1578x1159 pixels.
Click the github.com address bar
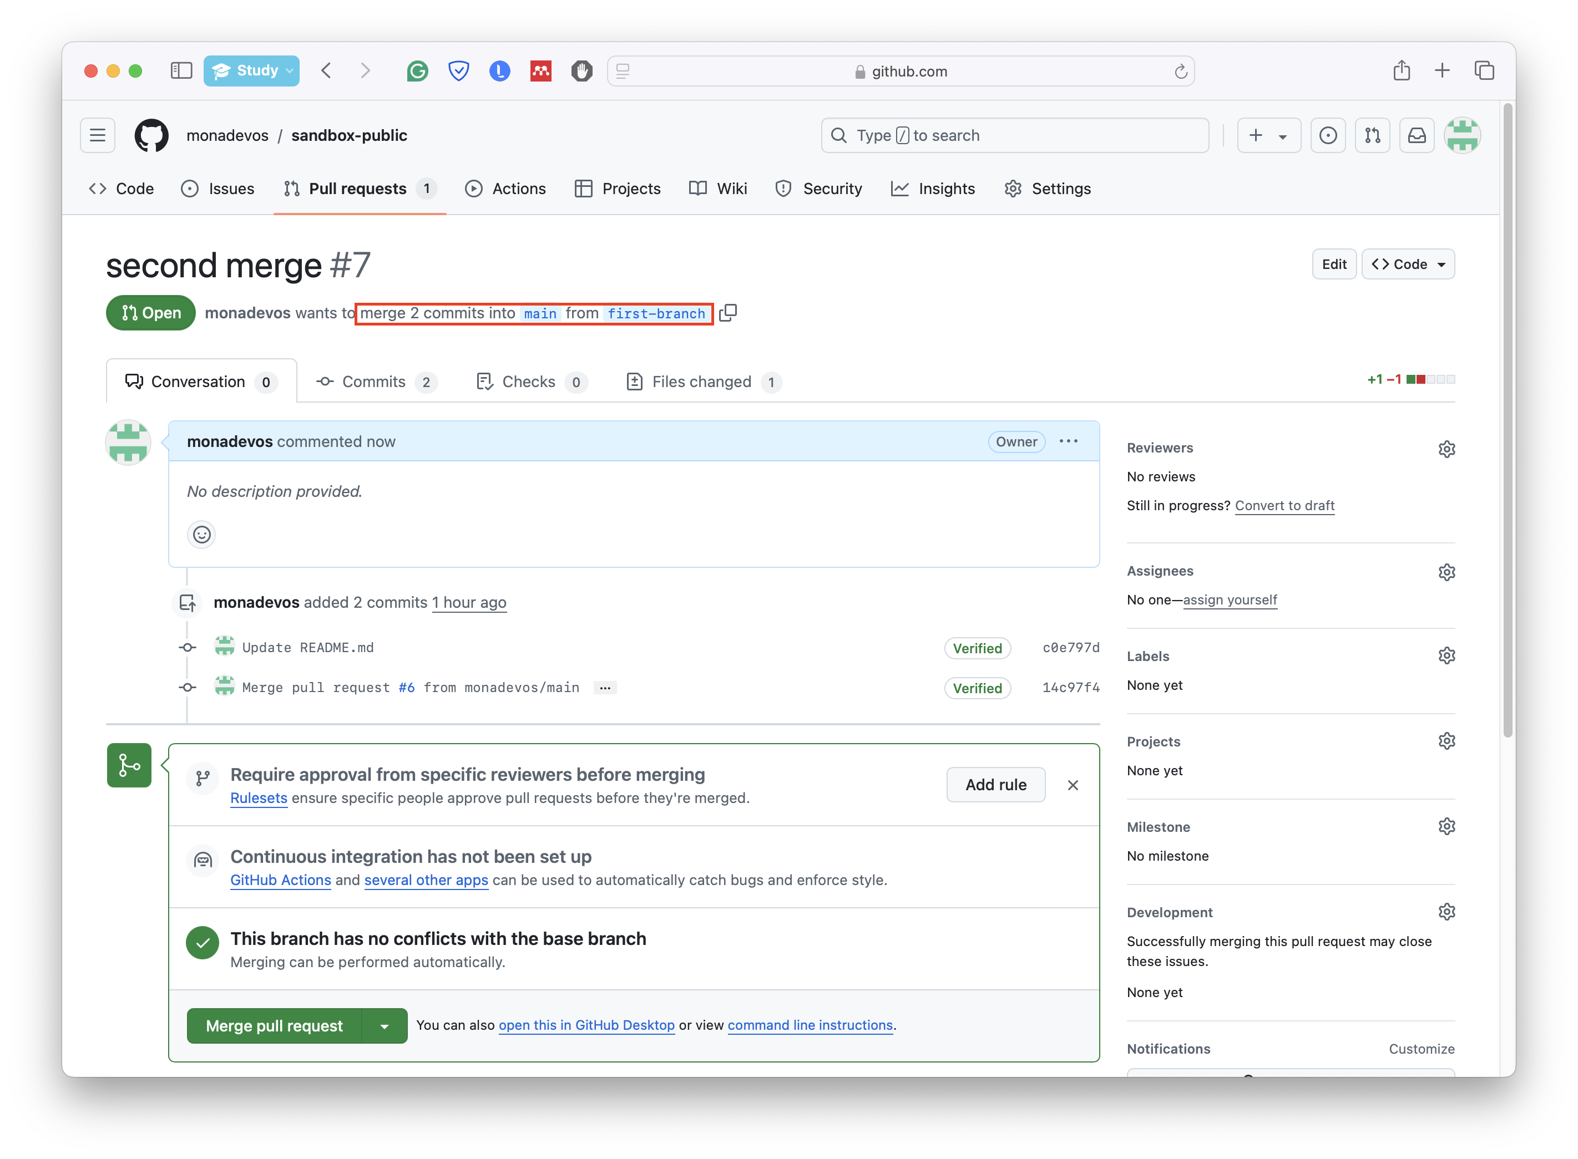901,71
